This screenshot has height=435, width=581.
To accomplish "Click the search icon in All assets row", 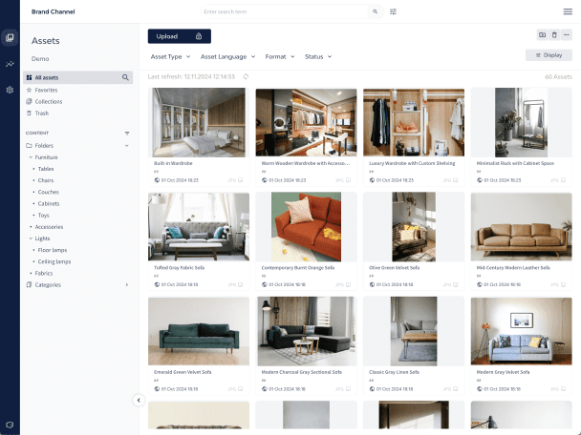I will click(x=125, y=77).
